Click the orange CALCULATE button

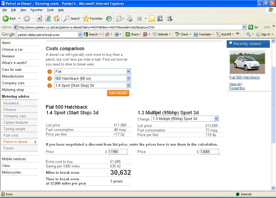click(118, 93)
